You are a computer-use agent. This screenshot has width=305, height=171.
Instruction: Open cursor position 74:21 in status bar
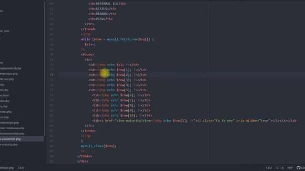(21, 168)
